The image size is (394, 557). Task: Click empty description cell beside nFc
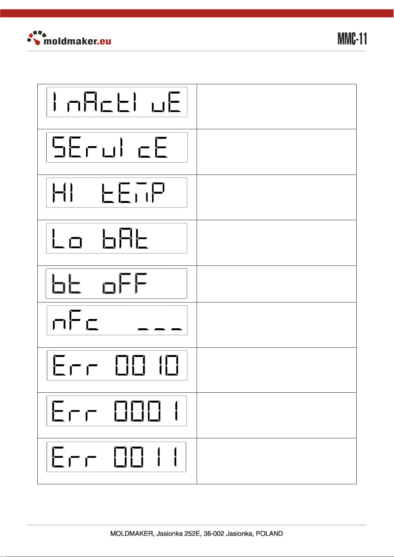pyautogui.click(x=277, y=325)
